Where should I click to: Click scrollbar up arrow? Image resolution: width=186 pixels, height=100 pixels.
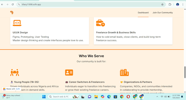pos(185,9)
